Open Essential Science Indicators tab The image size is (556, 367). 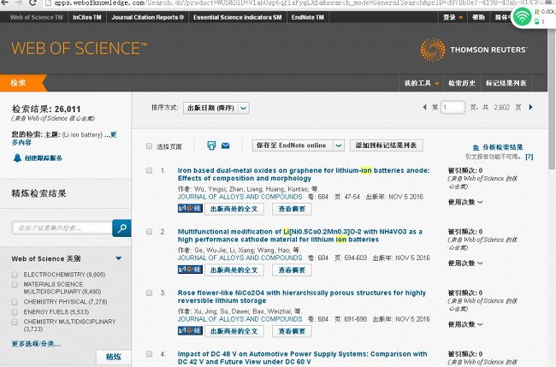point(237,17)
